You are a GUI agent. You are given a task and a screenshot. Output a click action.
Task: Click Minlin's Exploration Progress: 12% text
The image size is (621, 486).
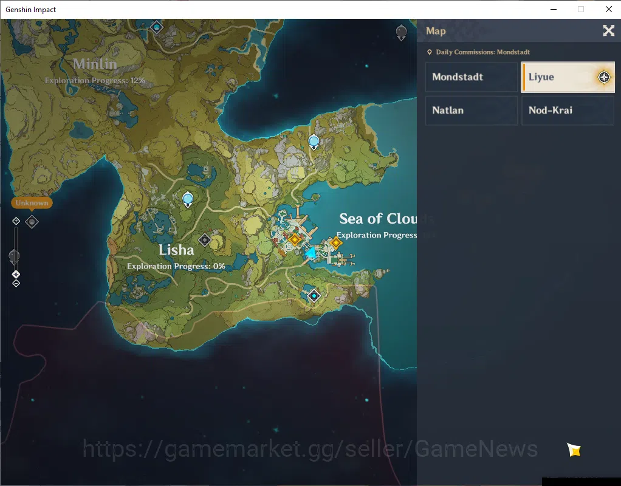click(x=95, y=80)
